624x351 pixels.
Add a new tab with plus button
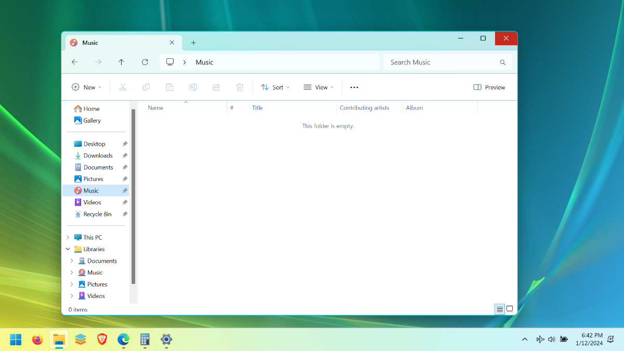pos(193,43)
